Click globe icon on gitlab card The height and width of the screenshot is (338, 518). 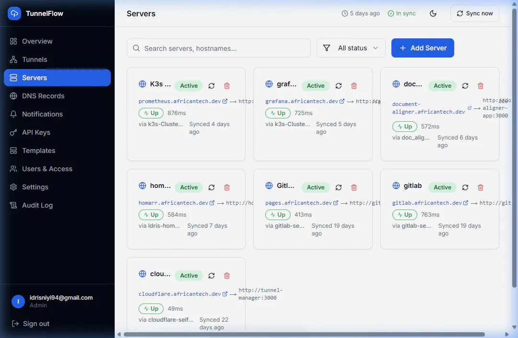click(x=396, y=186)
